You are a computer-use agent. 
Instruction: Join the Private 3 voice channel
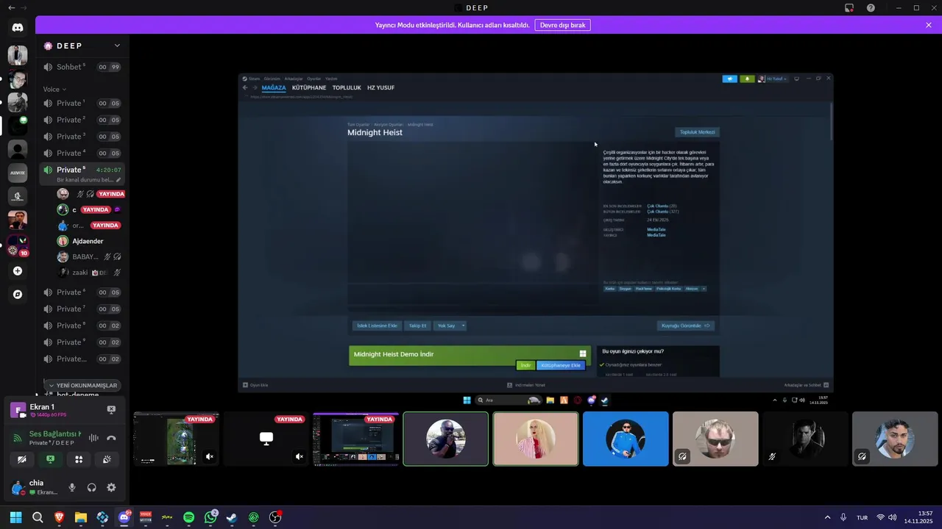[x=81, y=137]
